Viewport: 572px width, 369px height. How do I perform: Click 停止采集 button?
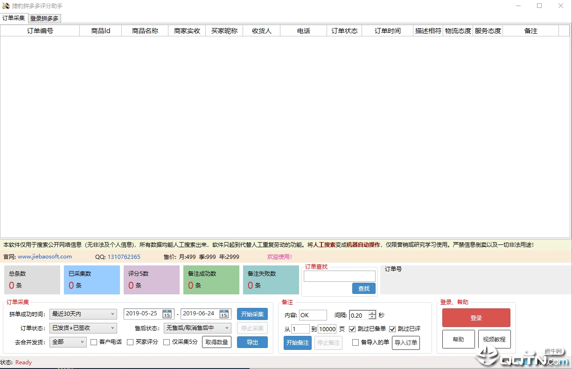[252, 328]
